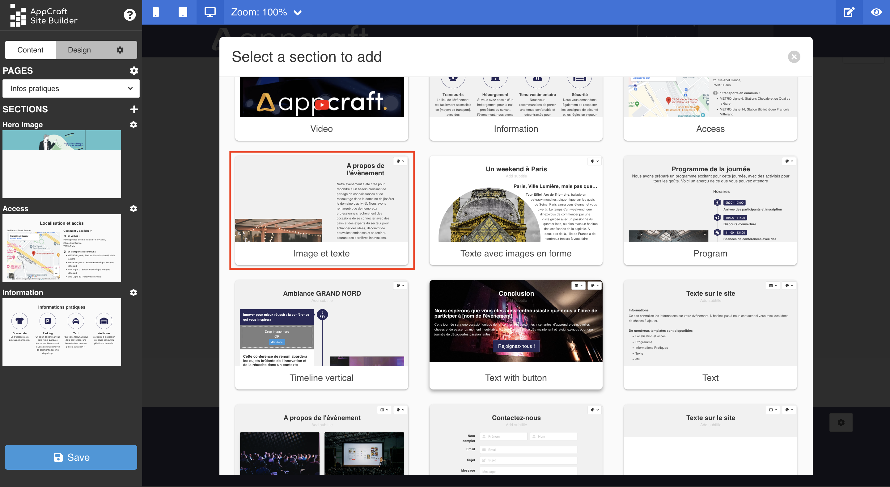Screen dimensions: 890x487
Task: Open Hero Image section settings gear
Action: click(133, 125)
